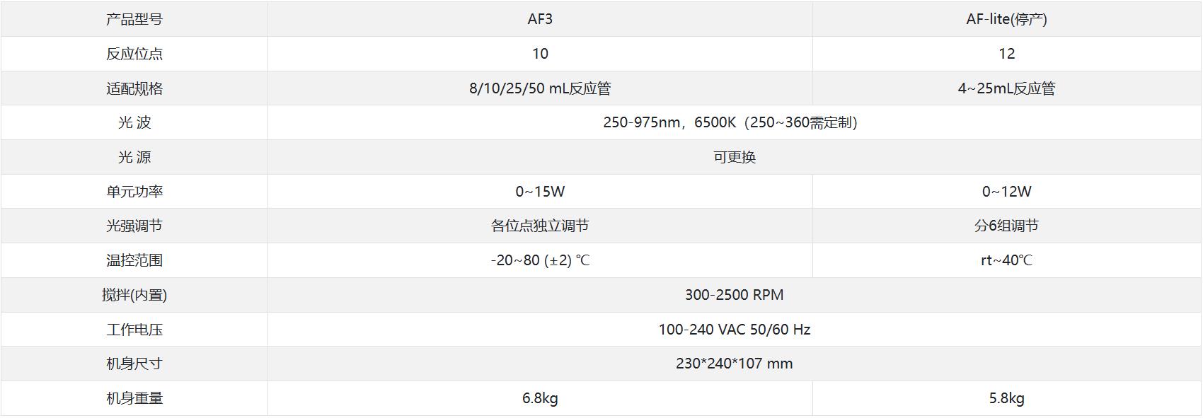Click the 搅拌(内置) row label
1203x418 pixels.
[134, 295]
